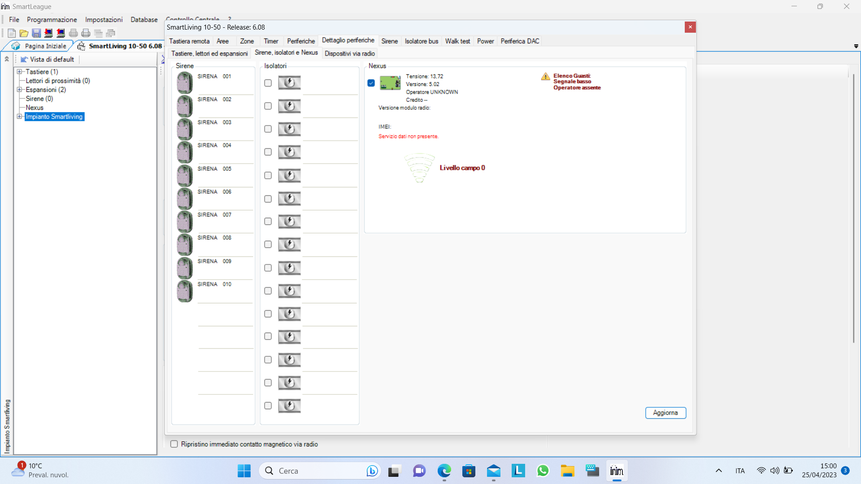Click the SIRENA 005 siren icon
This screenshot has width=861, height=484.
click(x=184, y=176)
